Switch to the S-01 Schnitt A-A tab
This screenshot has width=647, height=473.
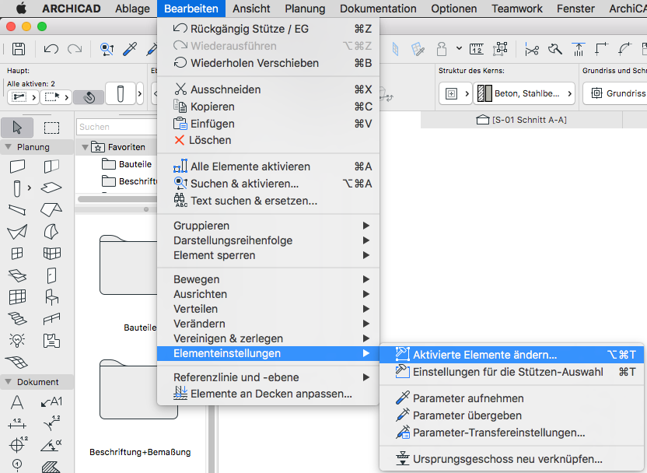pyautogui.click(x=522, y=120)
